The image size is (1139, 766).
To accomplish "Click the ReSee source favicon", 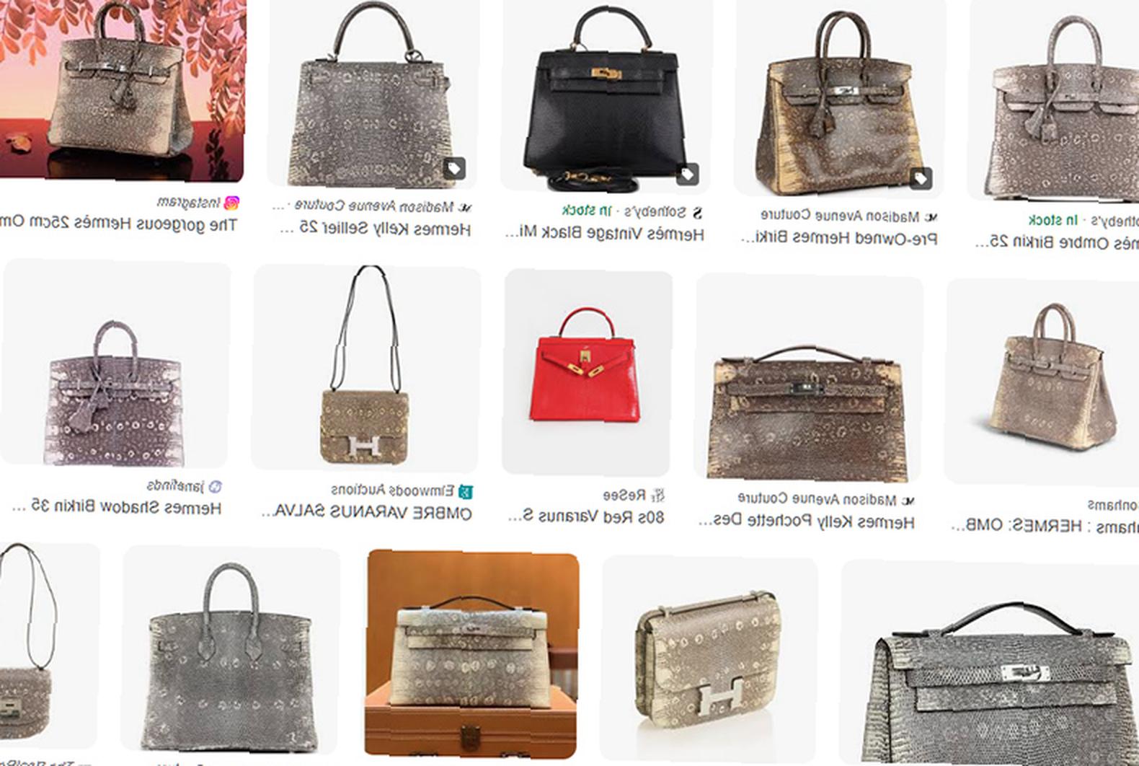I will (657, 496).
